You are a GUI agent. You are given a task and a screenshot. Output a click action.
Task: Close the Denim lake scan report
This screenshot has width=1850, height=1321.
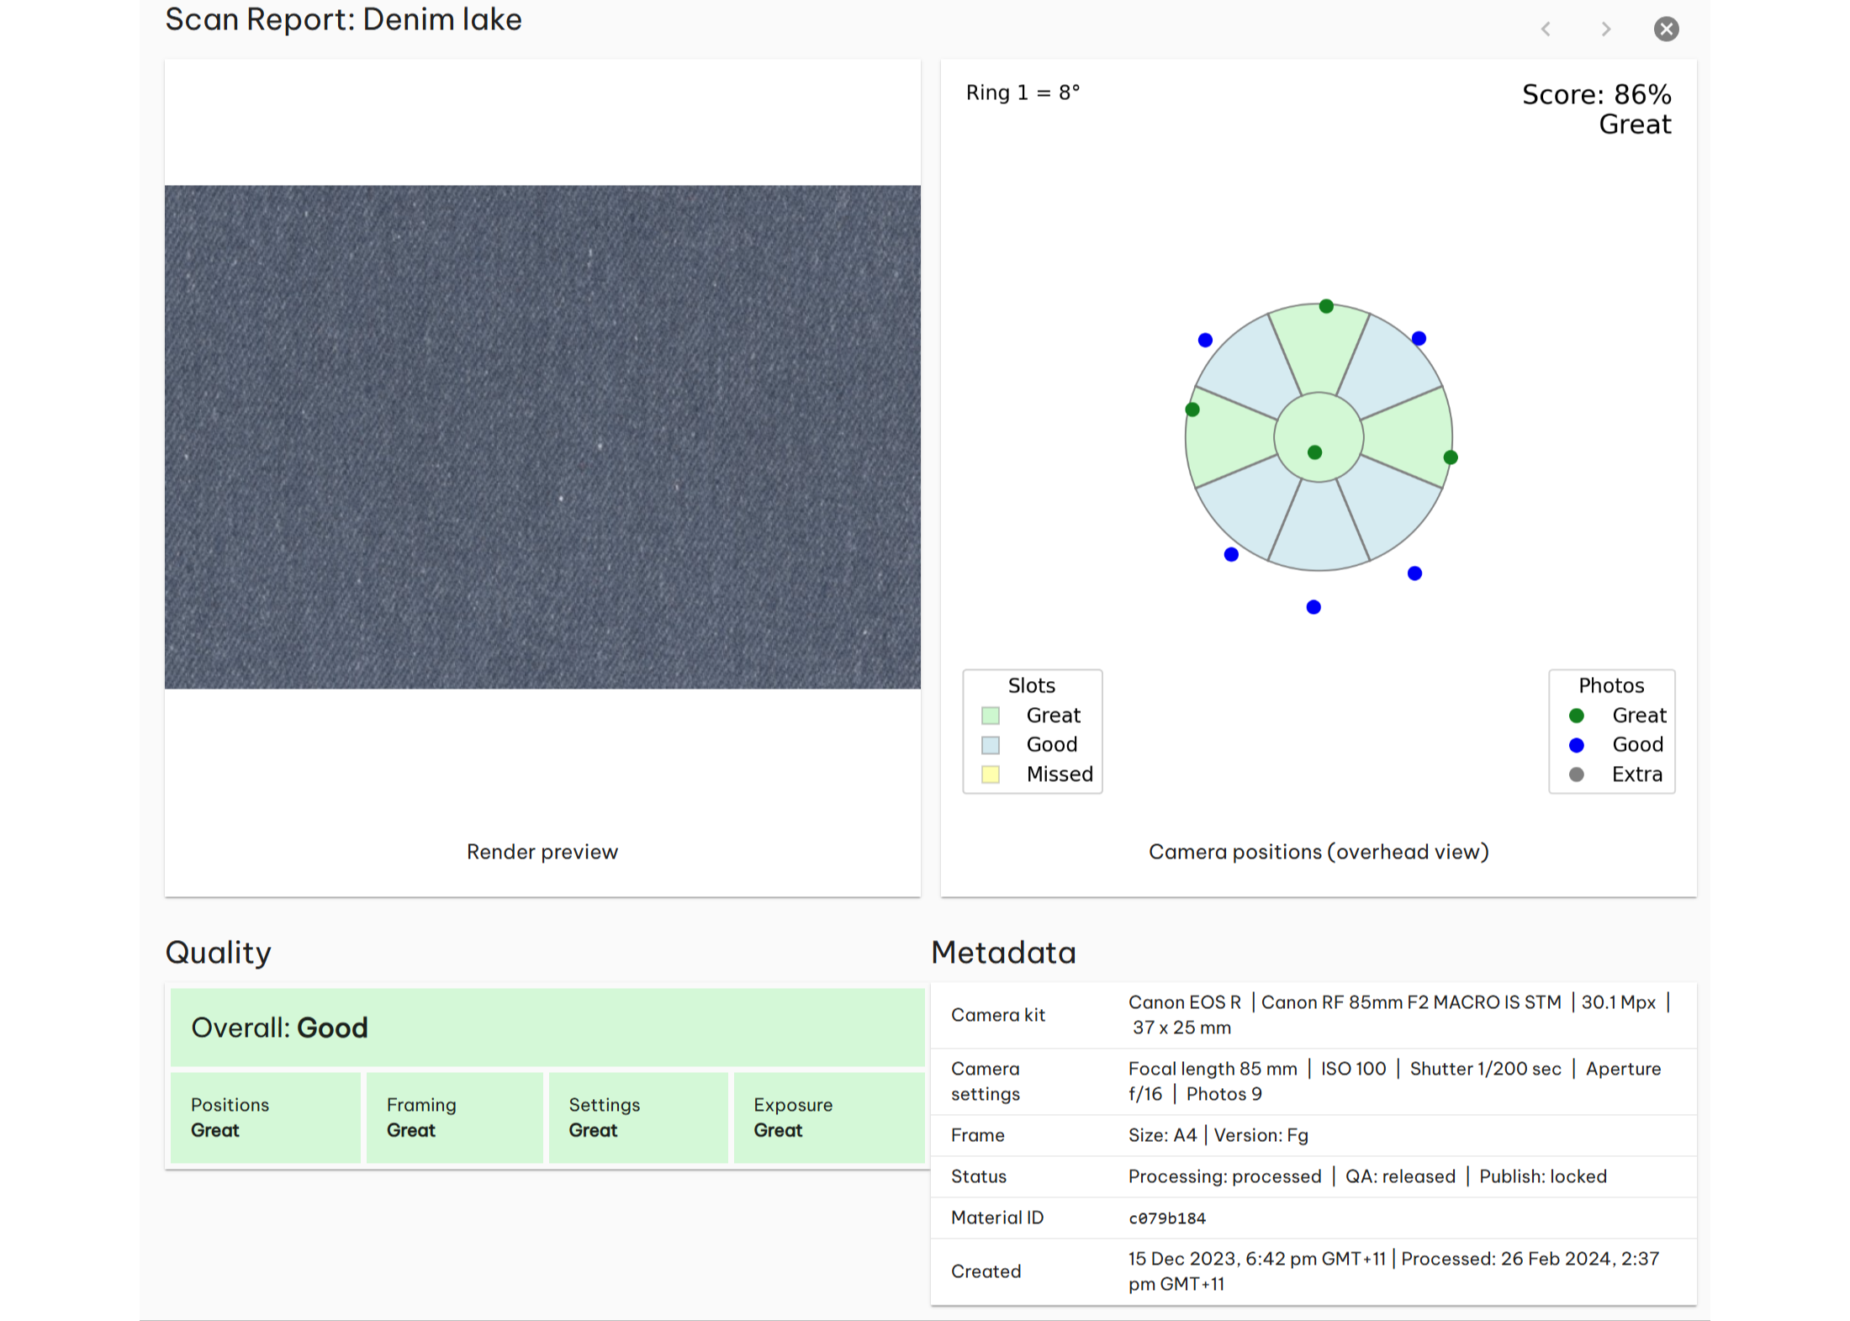coord(1666,29)
